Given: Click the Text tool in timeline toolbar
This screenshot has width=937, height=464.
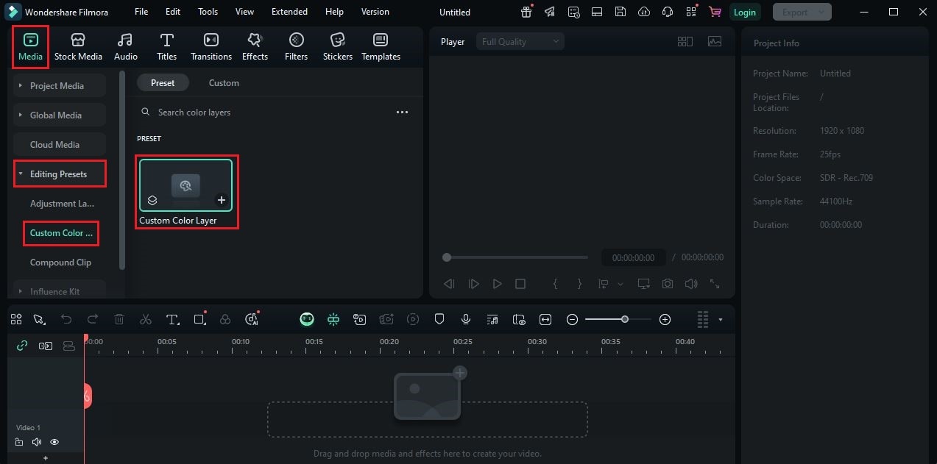Looking at the screenshot, I should coord(172,319).
